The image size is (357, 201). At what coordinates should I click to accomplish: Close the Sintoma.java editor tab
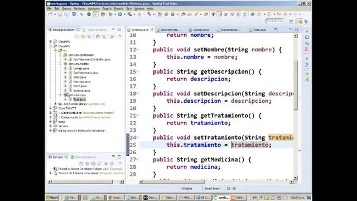click(152, 30)
